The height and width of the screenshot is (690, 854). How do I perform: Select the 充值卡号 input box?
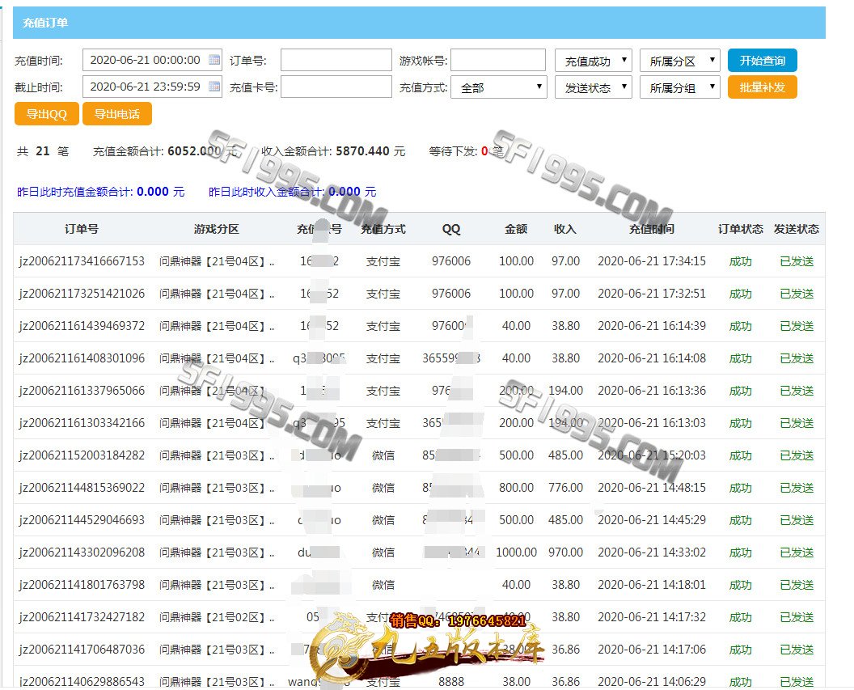(336, 87)
